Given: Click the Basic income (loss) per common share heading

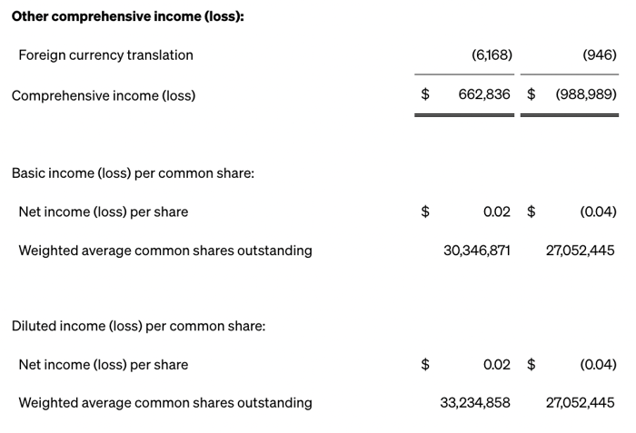Looking at the screenshot, I should 133,172.
